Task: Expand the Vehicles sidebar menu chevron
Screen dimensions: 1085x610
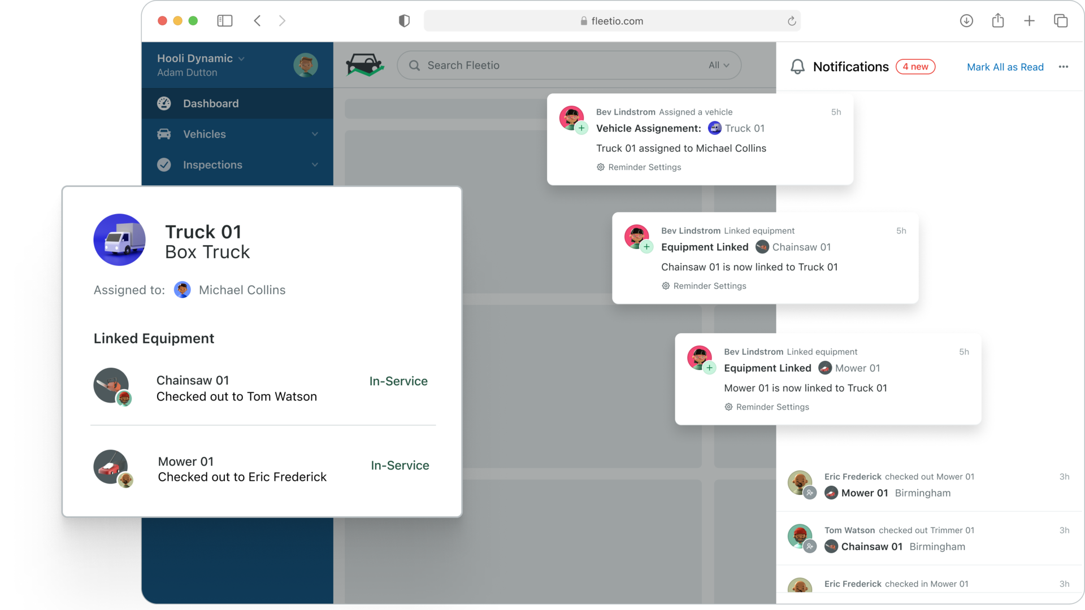Action: 315,134
